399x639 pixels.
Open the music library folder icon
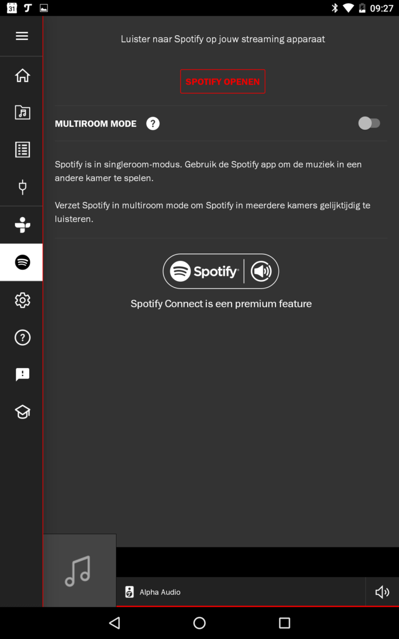point(22,112)
